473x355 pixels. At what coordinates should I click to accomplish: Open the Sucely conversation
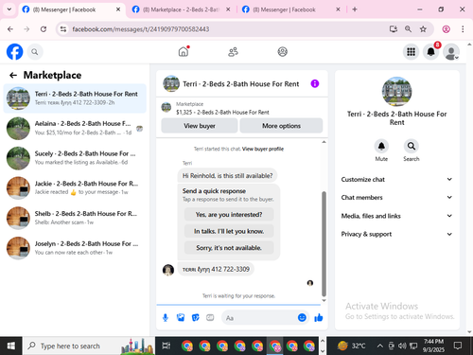point(75,158)
